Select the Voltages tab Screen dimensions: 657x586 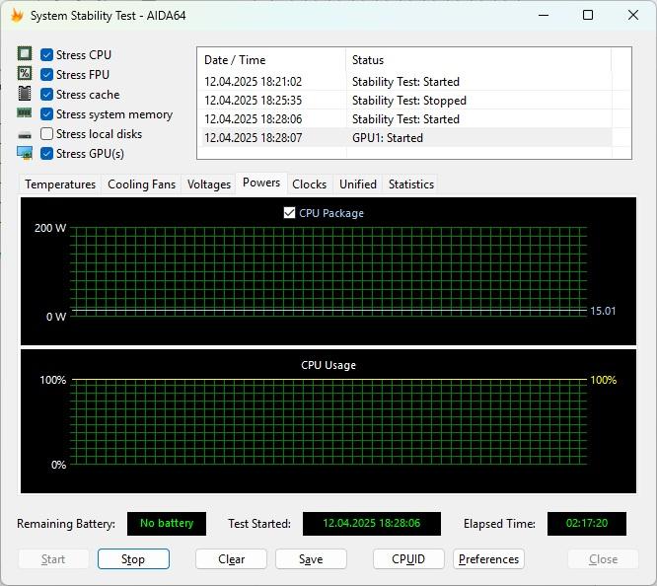pos(209,184)
